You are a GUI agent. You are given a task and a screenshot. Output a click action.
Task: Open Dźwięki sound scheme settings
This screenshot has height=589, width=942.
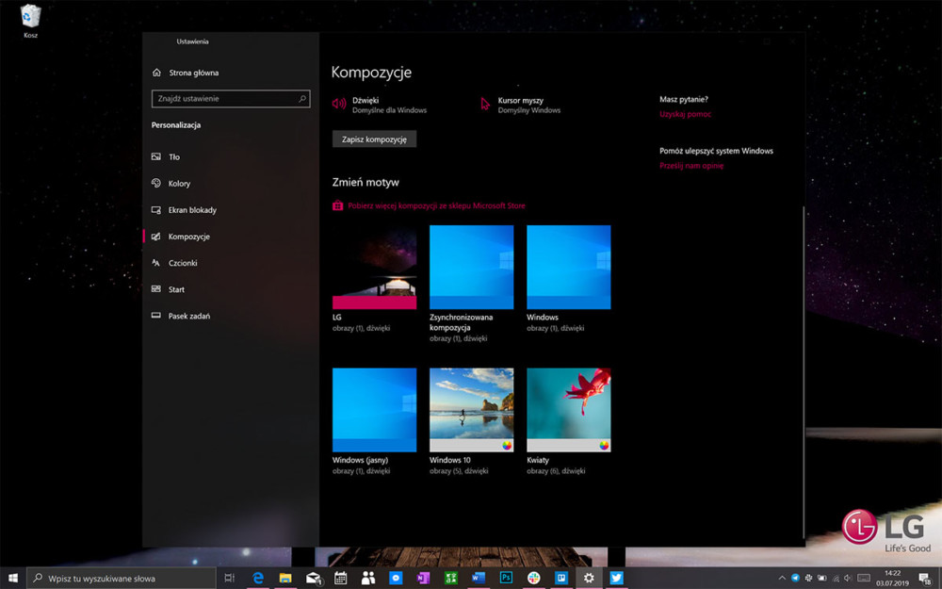(x=380, y=105)
